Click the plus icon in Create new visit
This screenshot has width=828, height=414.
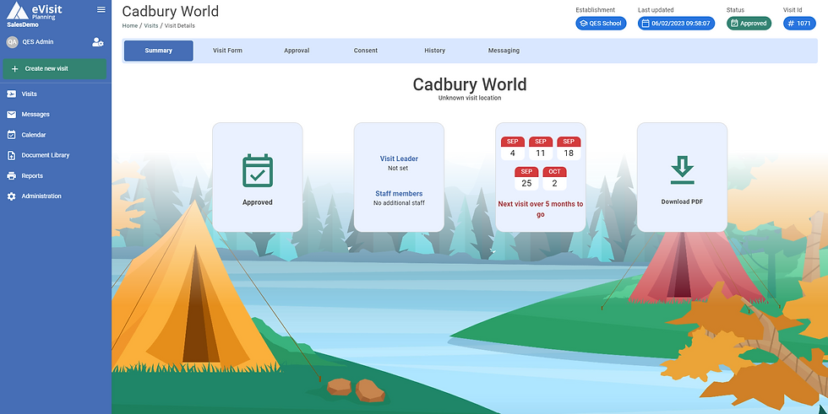(15, 69)
